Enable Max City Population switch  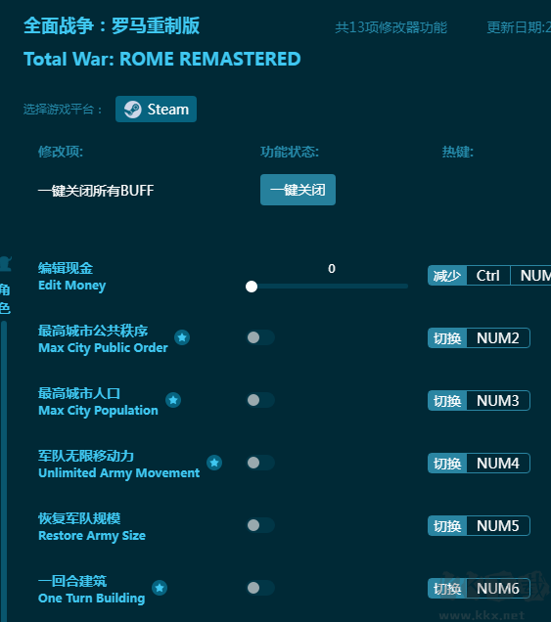(260, 400)
